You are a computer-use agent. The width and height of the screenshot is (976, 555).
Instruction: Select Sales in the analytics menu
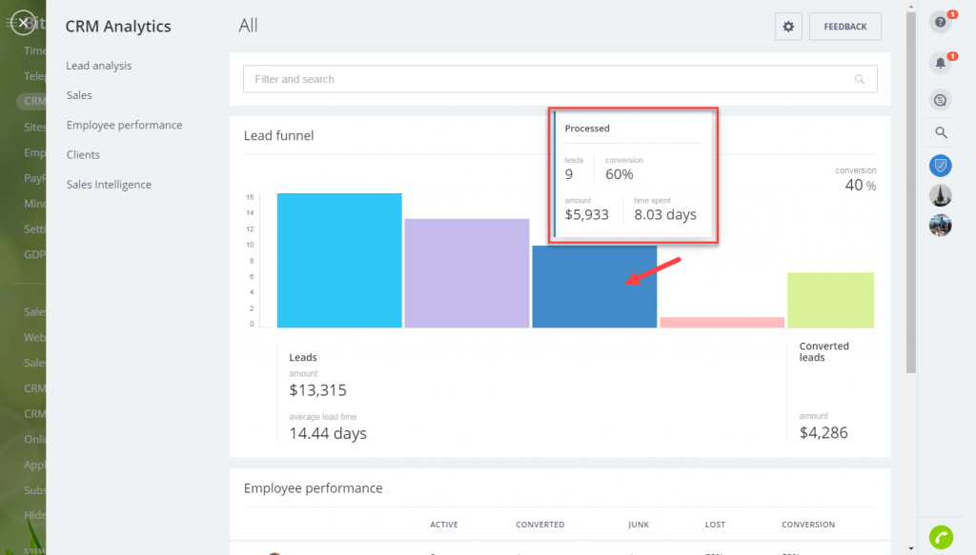[x=79, y=95]
